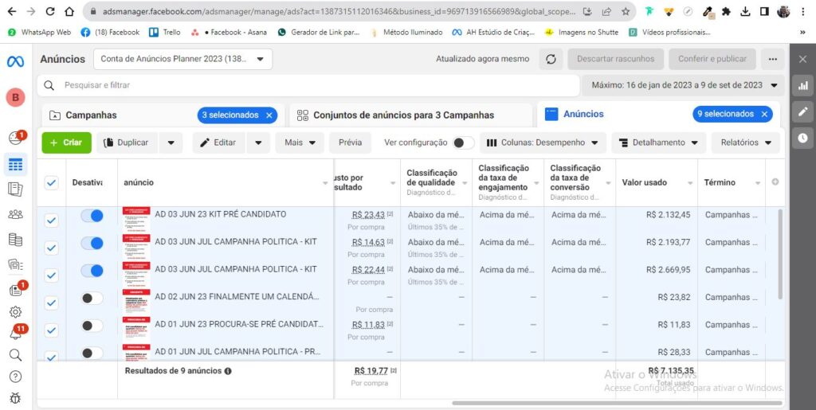This screenshot has width=816, height=410.
Task: Click the green Criar button
Action: pos(66,143)
